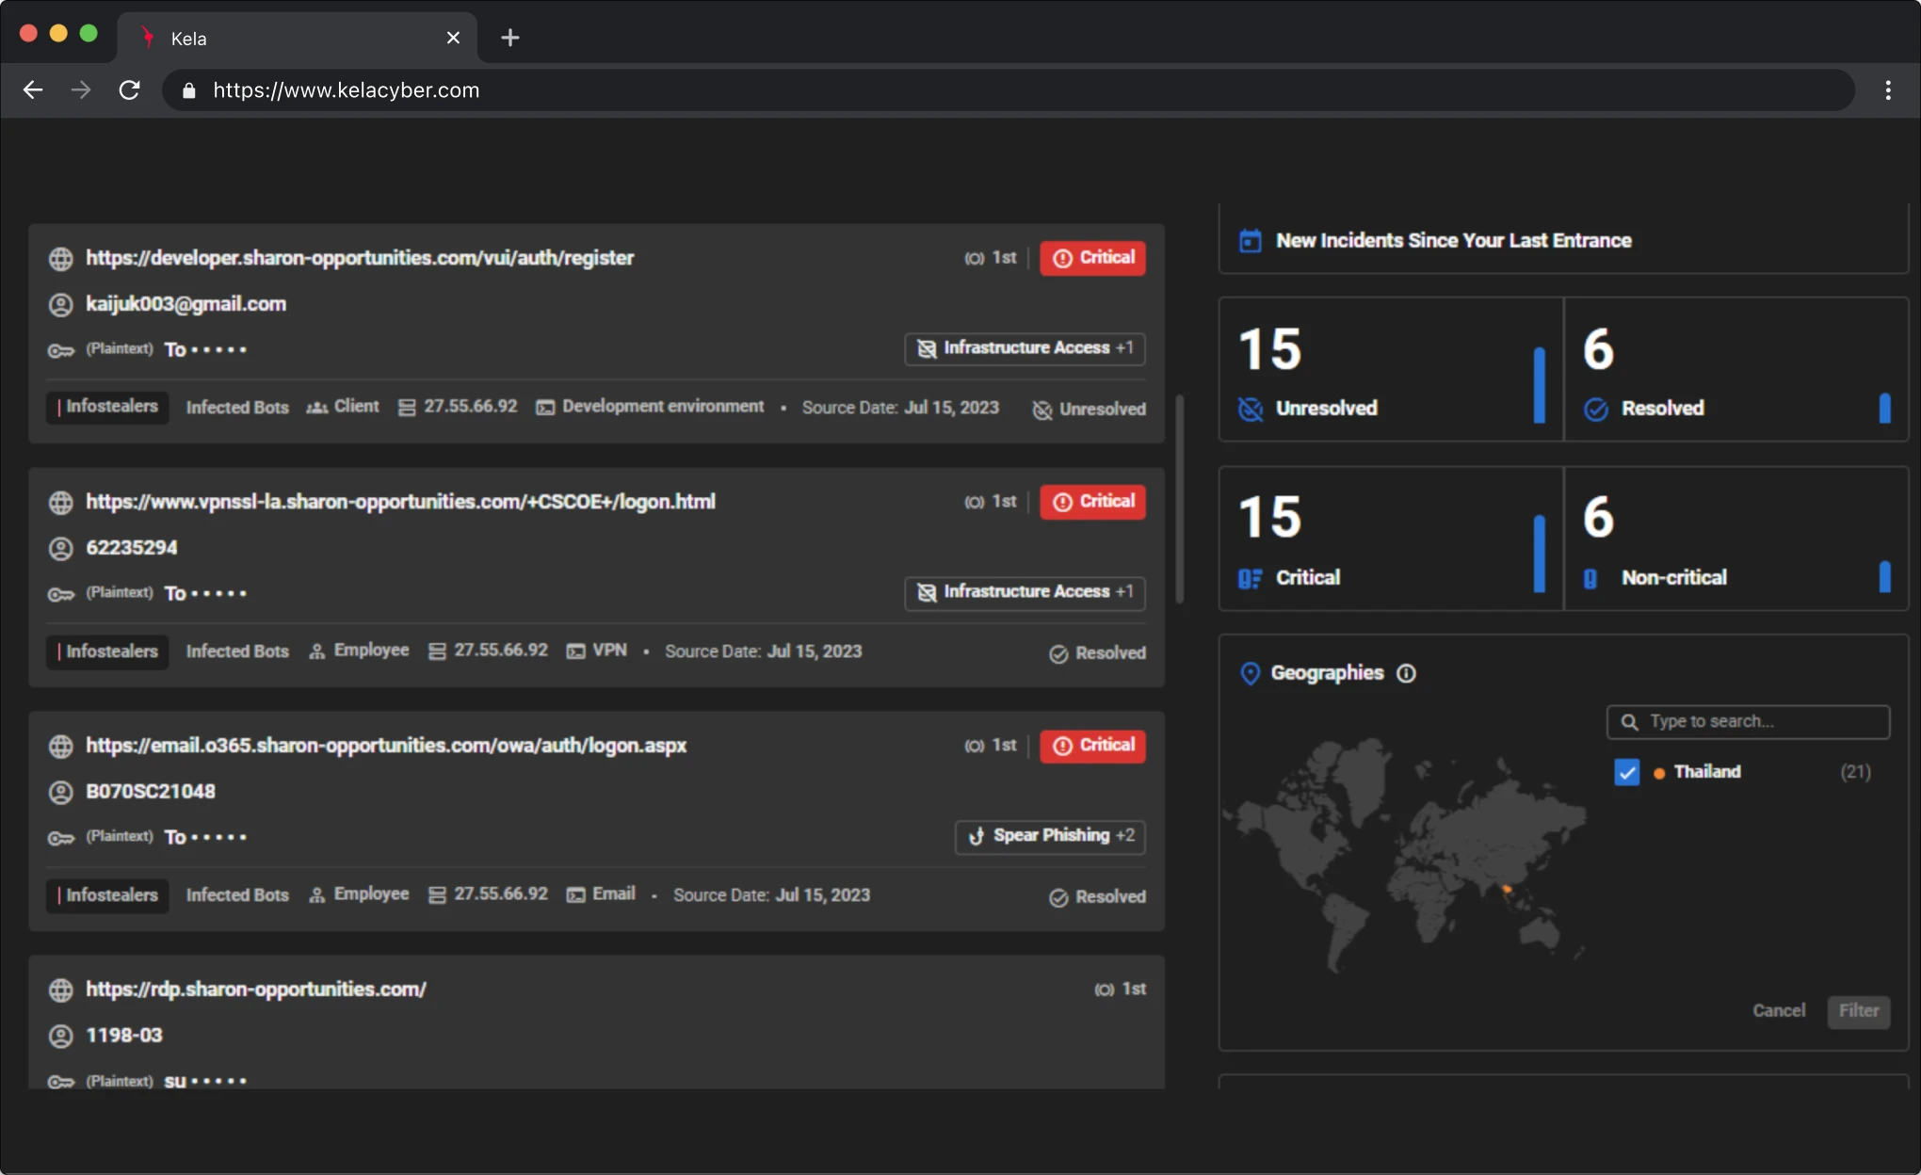
Task: Close the Kela tab
Action: 453,38
